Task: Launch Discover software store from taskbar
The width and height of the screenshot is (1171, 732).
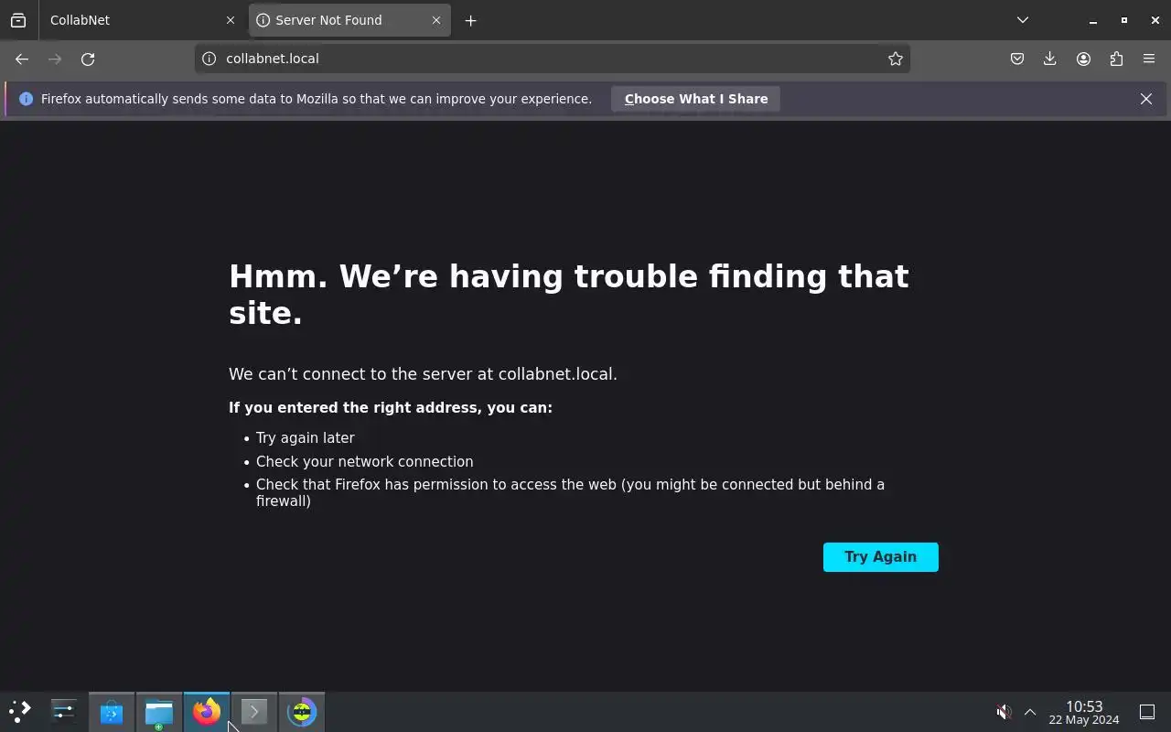Action: [112, 712]
